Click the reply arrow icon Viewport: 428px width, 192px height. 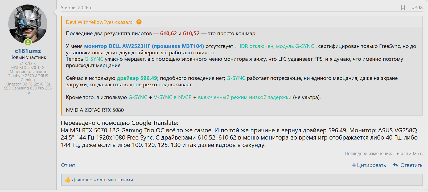click(395, 165)
